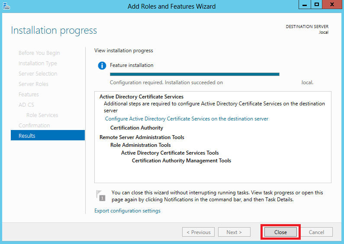This screenshot has width=344, height=244.
Task: Click the red X window close icon
Action: [332, 5]
